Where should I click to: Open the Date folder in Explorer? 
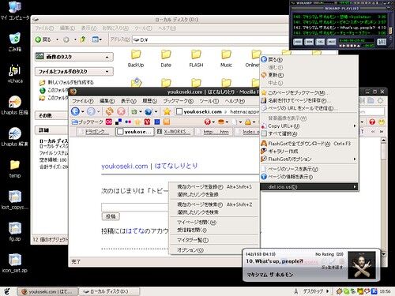coord(166,58)
